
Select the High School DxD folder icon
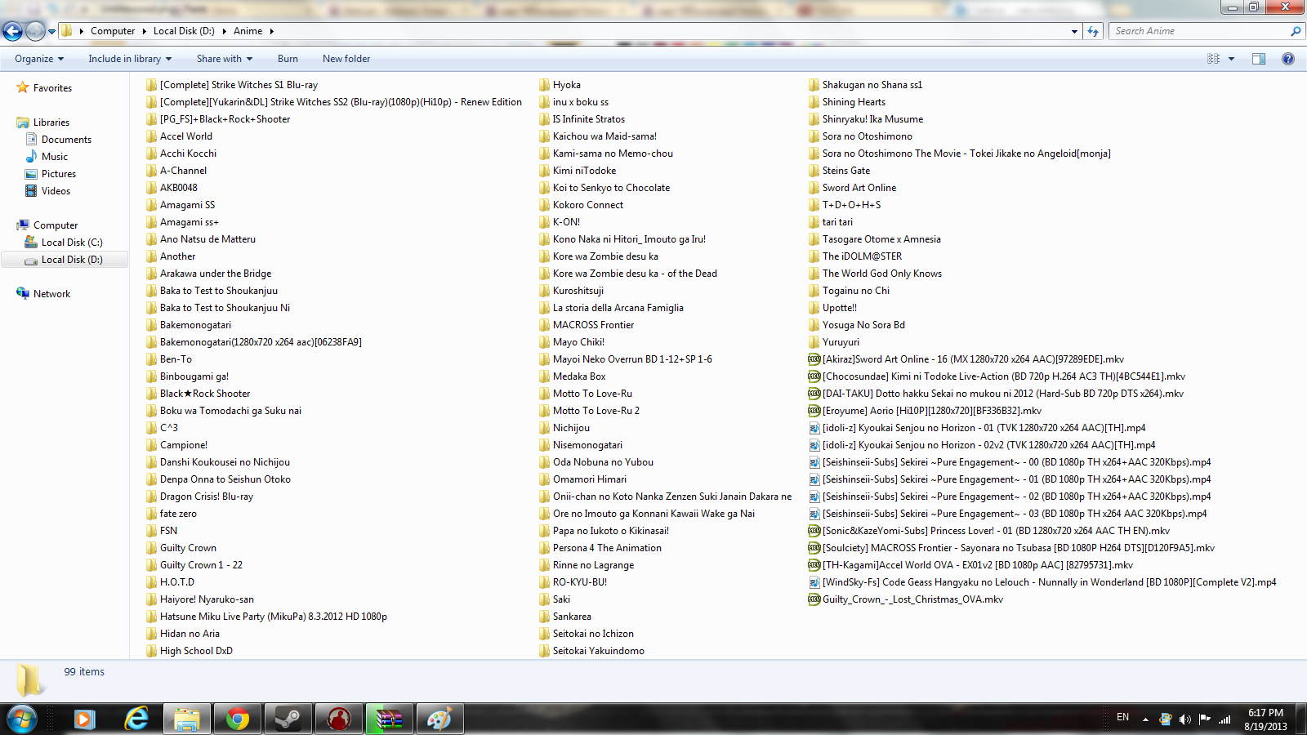point(151,651)
